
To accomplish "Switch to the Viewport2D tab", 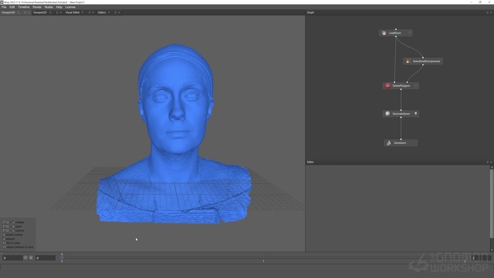I will 40,12.
